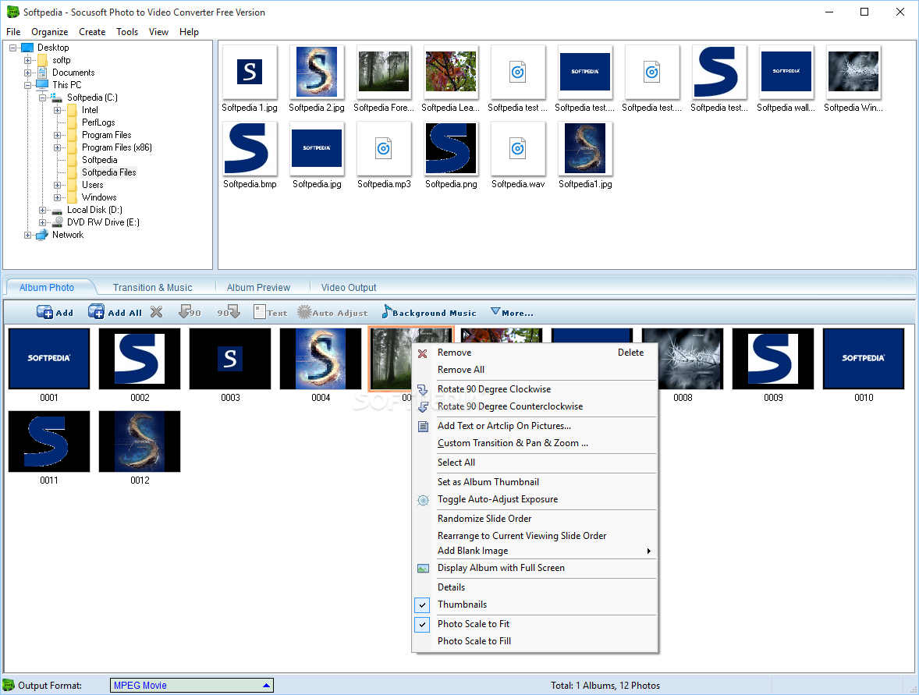Select album photo 0001 thumbnail
The height and width of the screenshot is (695, 919).
49,359
